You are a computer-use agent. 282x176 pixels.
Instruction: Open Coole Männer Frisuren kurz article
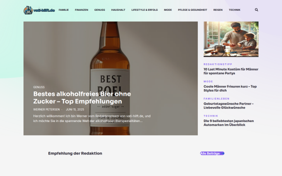click(x=230, y=89)
